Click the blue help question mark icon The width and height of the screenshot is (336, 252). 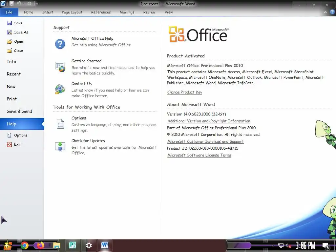tap(332, 12)
